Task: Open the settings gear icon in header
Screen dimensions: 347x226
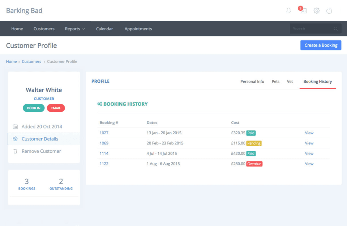Action: coord(317,10)
